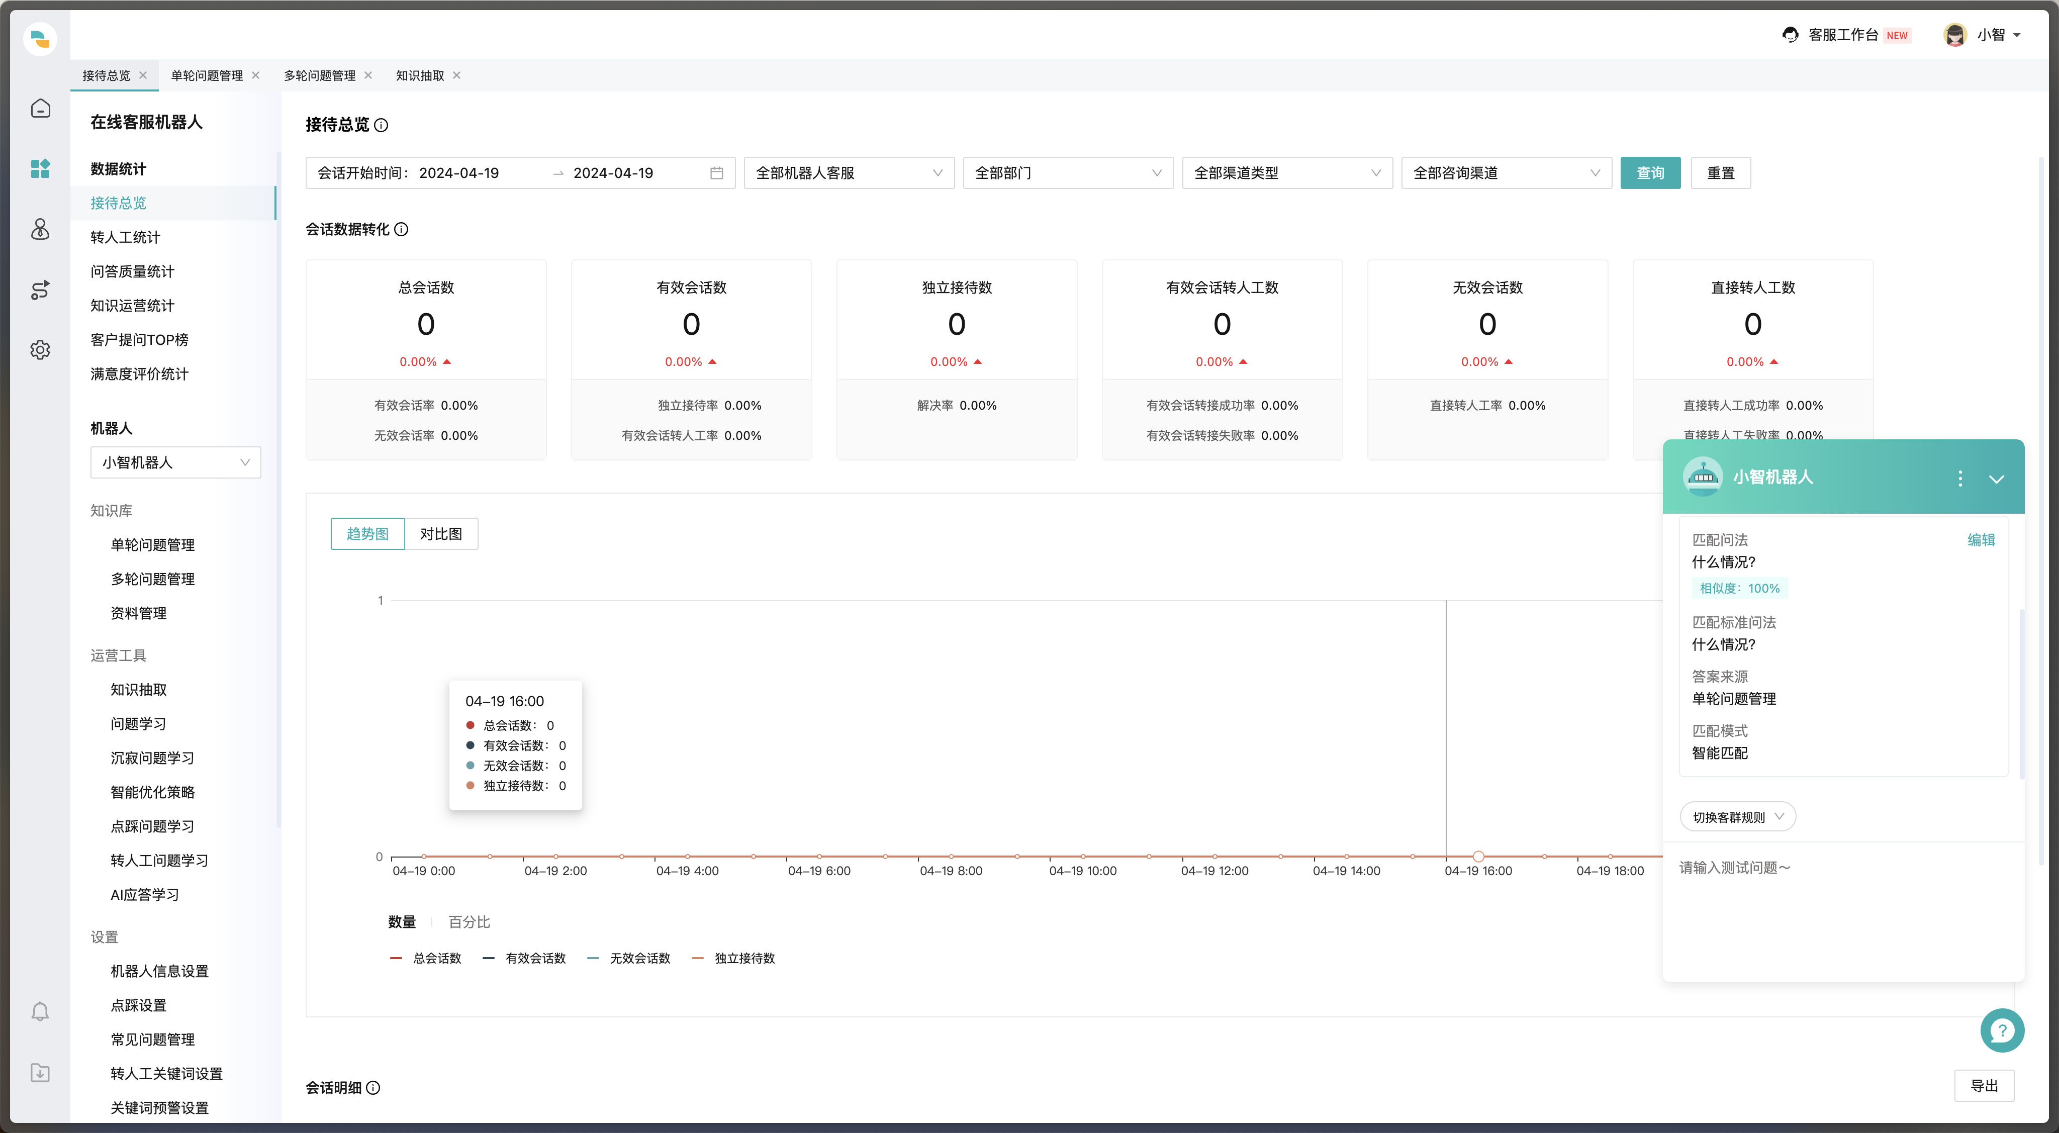This screenshot has width=2059, height=1133.
Task: Click 编辑 link in matched question card
Action: coord(1982,540)
